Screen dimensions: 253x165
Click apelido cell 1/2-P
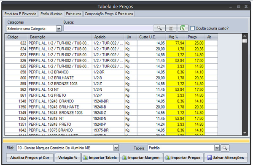(x=108, y=95)
